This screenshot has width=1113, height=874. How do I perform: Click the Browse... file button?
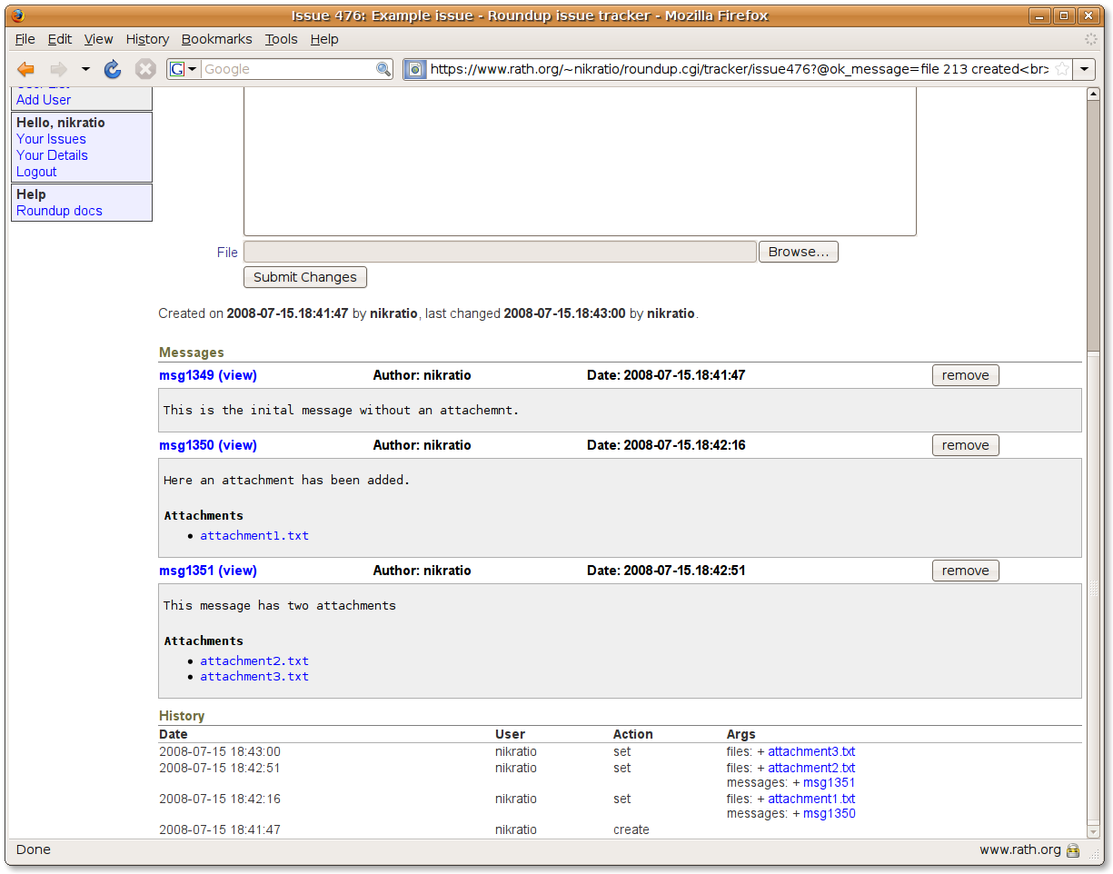798,252
